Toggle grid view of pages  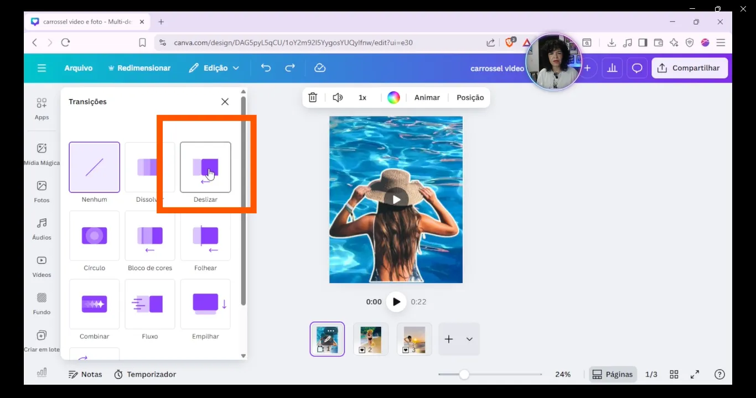[674, 374]
